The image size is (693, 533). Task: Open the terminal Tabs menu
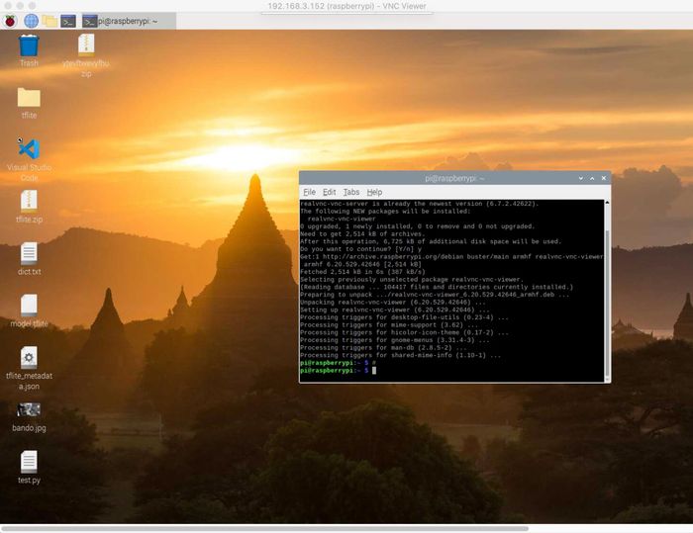point(350,192)
